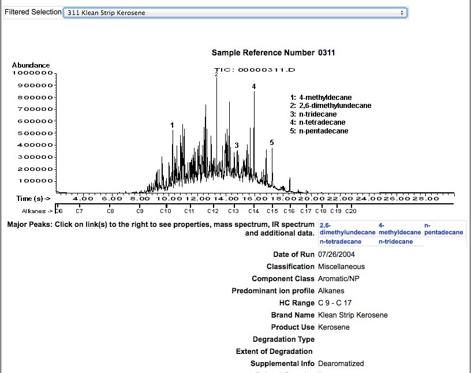Click the 1000000 abundance axis value
Screen dimensions: 471x373
[x=32, y=73]
